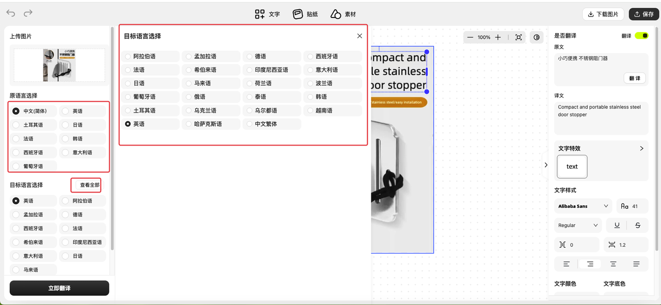Screen dimensions: 661x305
Task: Select the 文字 (Text) tool in the top toolbar
Action: tap(267, 14)
